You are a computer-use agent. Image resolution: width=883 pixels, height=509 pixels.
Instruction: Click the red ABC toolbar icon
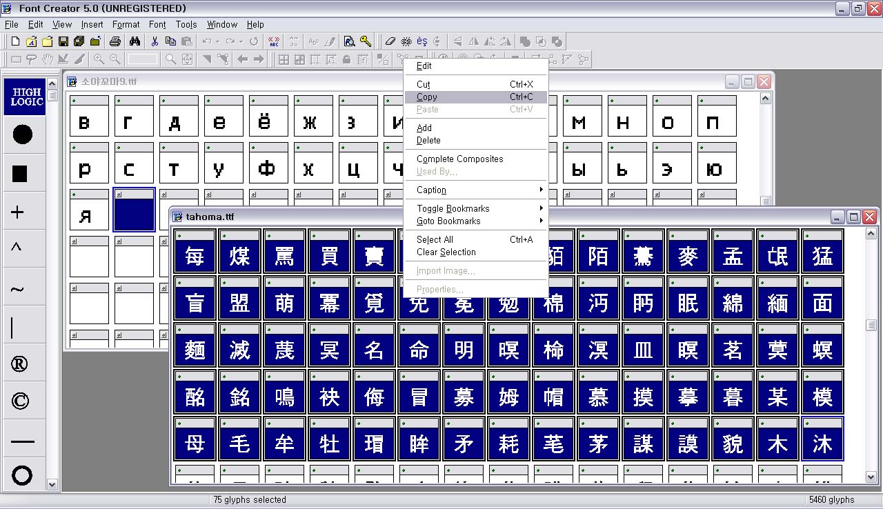tap(275, 41)
